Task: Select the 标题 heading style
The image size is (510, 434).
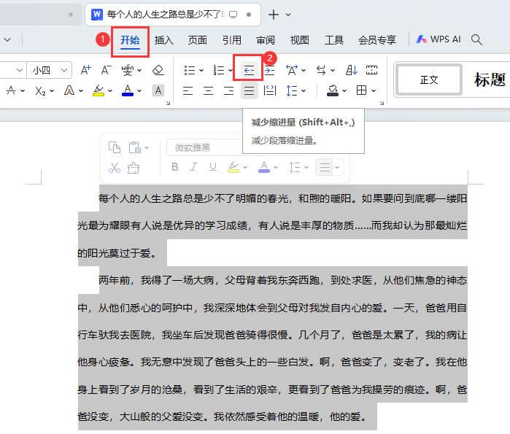Action: point(490,80)
